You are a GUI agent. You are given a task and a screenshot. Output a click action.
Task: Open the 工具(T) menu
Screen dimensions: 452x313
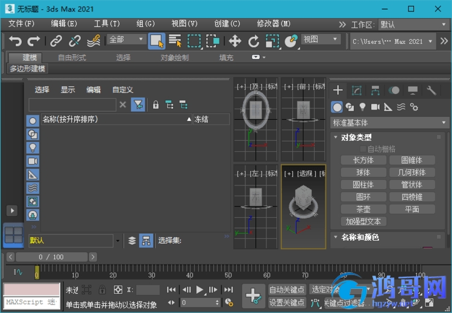pos(107,23)
